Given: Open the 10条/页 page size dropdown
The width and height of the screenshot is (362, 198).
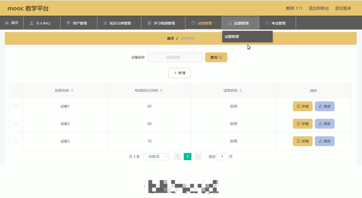Looking at the screenshot, I should 156,157.
